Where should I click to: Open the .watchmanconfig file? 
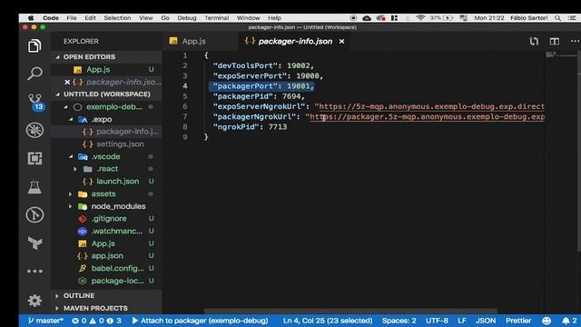coord(106,231)
